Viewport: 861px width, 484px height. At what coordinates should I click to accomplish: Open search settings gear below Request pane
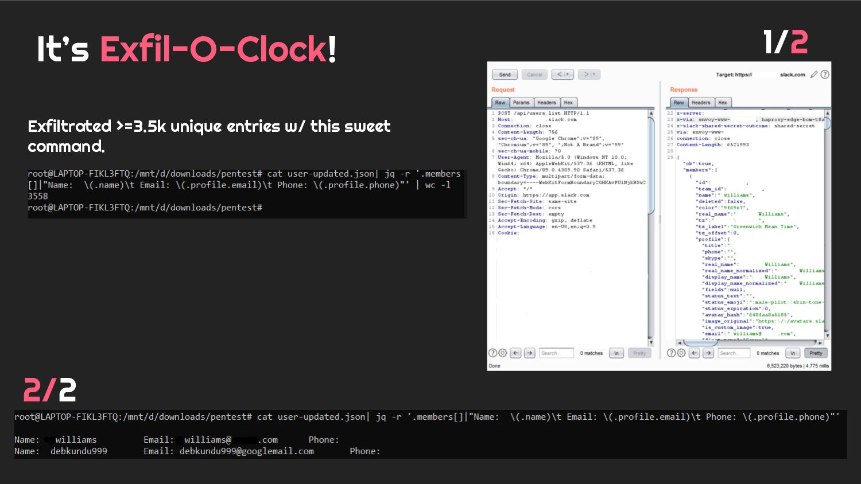(503, 353)
